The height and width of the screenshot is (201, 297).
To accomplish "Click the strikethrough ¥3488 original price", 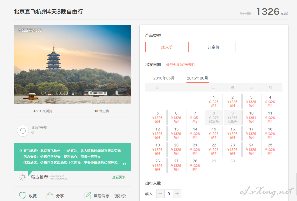I will (x=245, y=13).
